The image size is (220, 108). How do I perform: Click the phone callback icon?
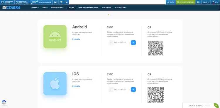pos(67,2)
